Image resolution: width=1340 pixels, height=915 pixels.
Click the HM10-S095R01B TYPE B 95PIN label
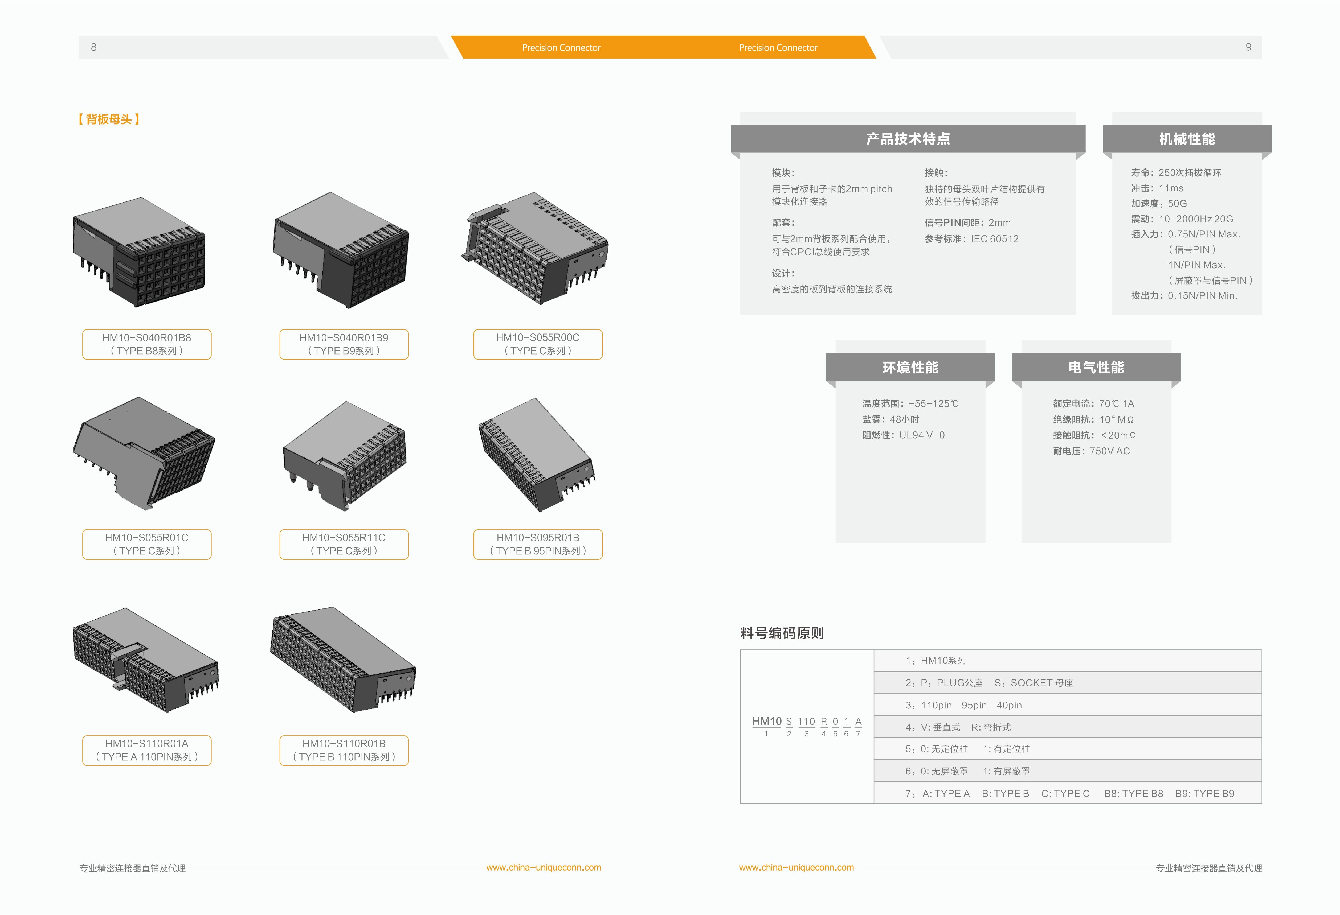click(537, 545)
